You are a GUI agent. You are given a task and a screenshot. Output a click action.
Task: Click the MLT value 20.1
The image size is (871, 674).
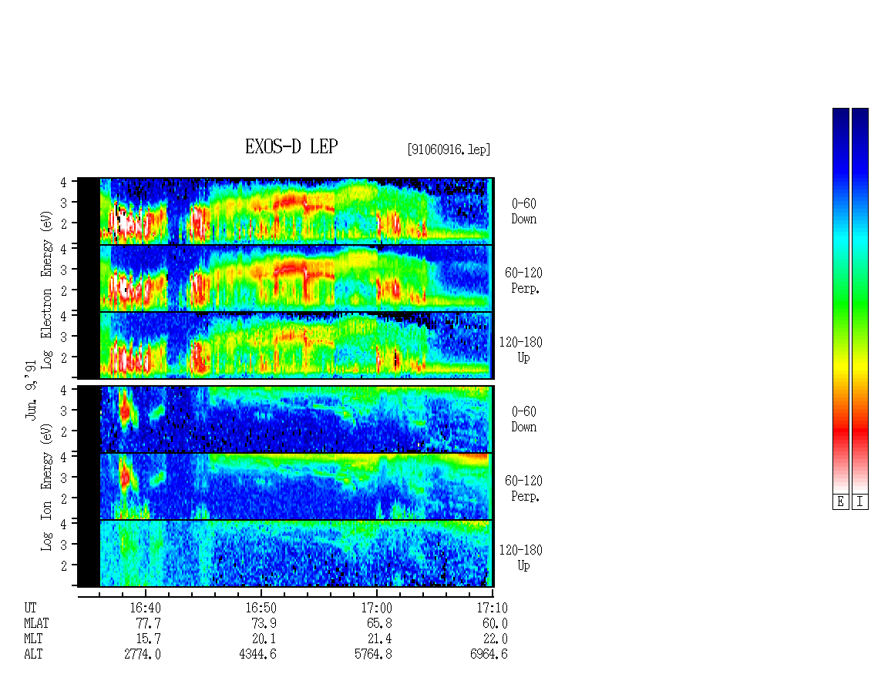pyautogui.click(x=264, y=639)
